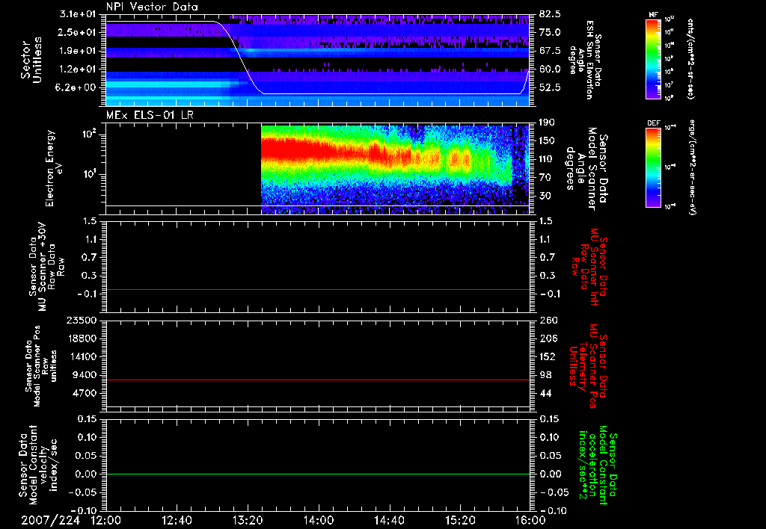Image resolution: width=766 pixels, height=529 pixels.
Task: Click the "18800" scanner position tick
Action: point(82,338)
